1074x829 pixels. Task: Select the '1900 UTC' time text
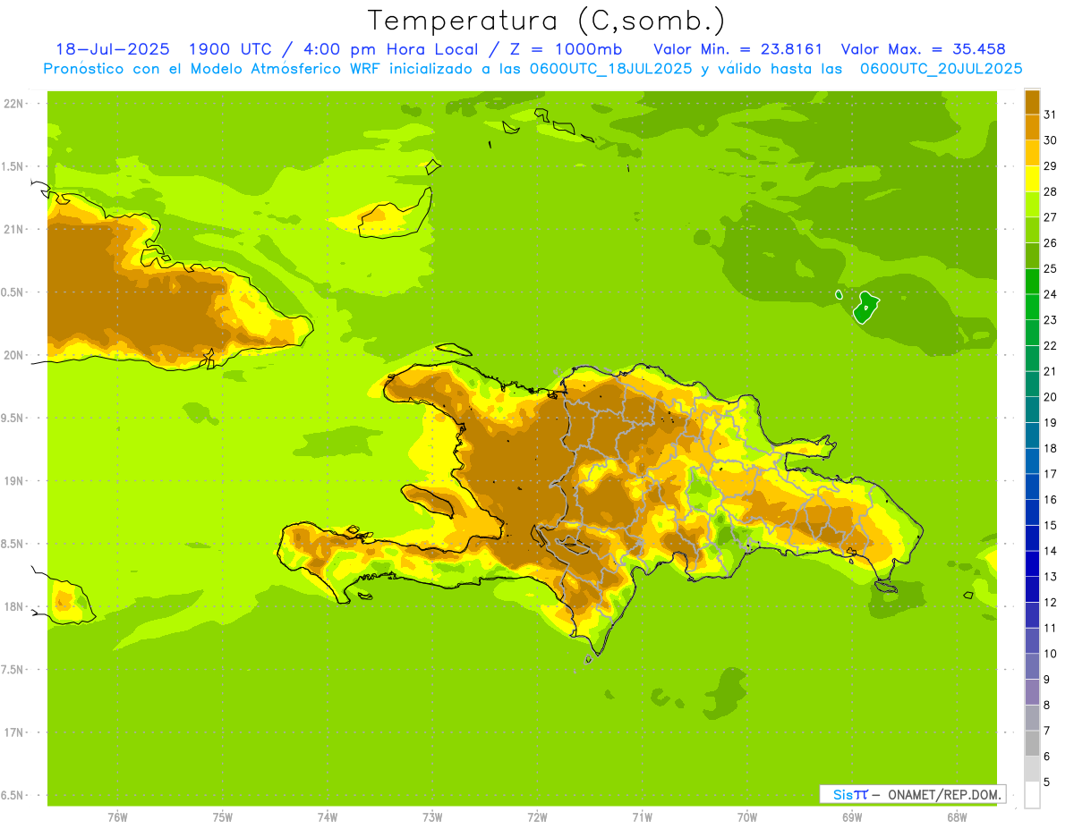pyautogui.click(x=232, y=49)
